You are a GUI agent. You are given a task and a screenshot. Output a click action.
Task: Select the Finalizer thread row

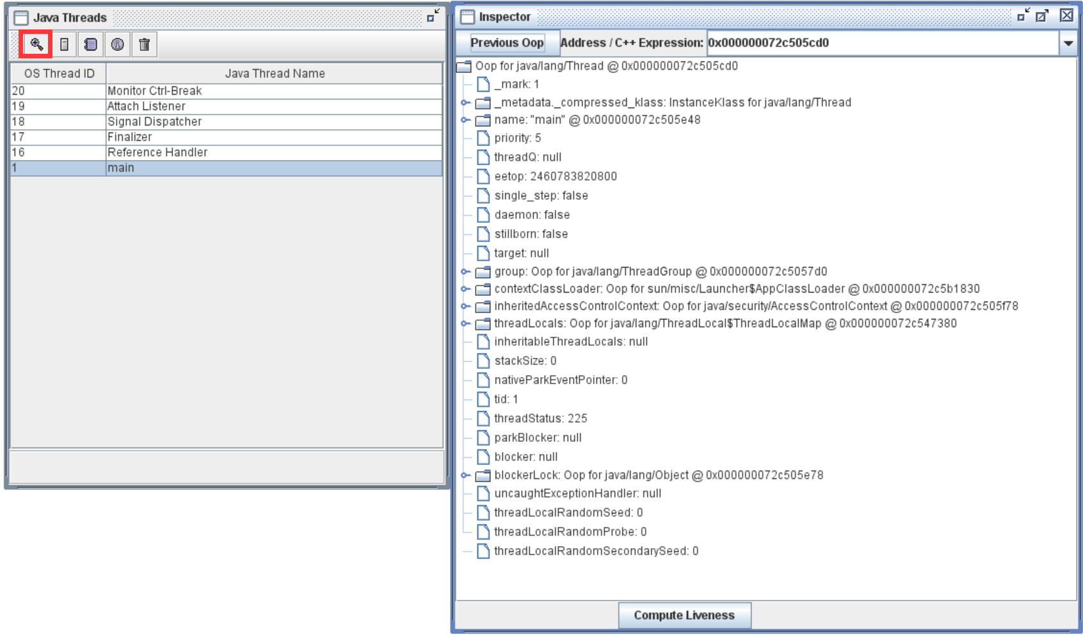[227, 137]
